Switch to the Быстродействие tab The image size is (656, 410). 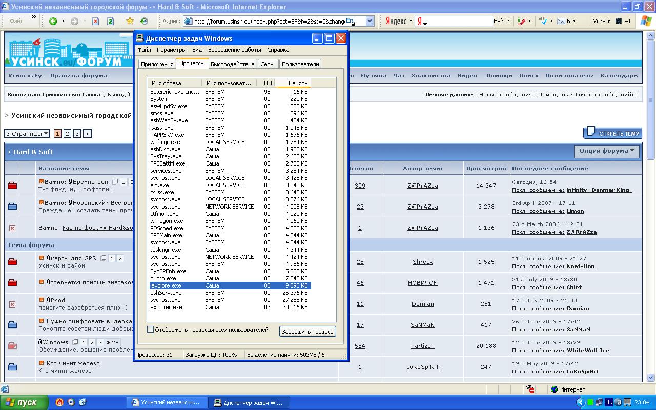click(232, 64)
